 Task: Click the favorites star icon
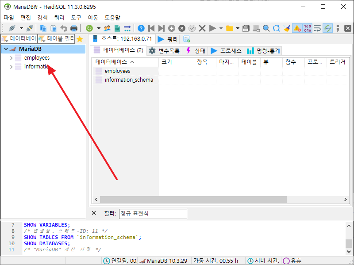coord(80,39)
